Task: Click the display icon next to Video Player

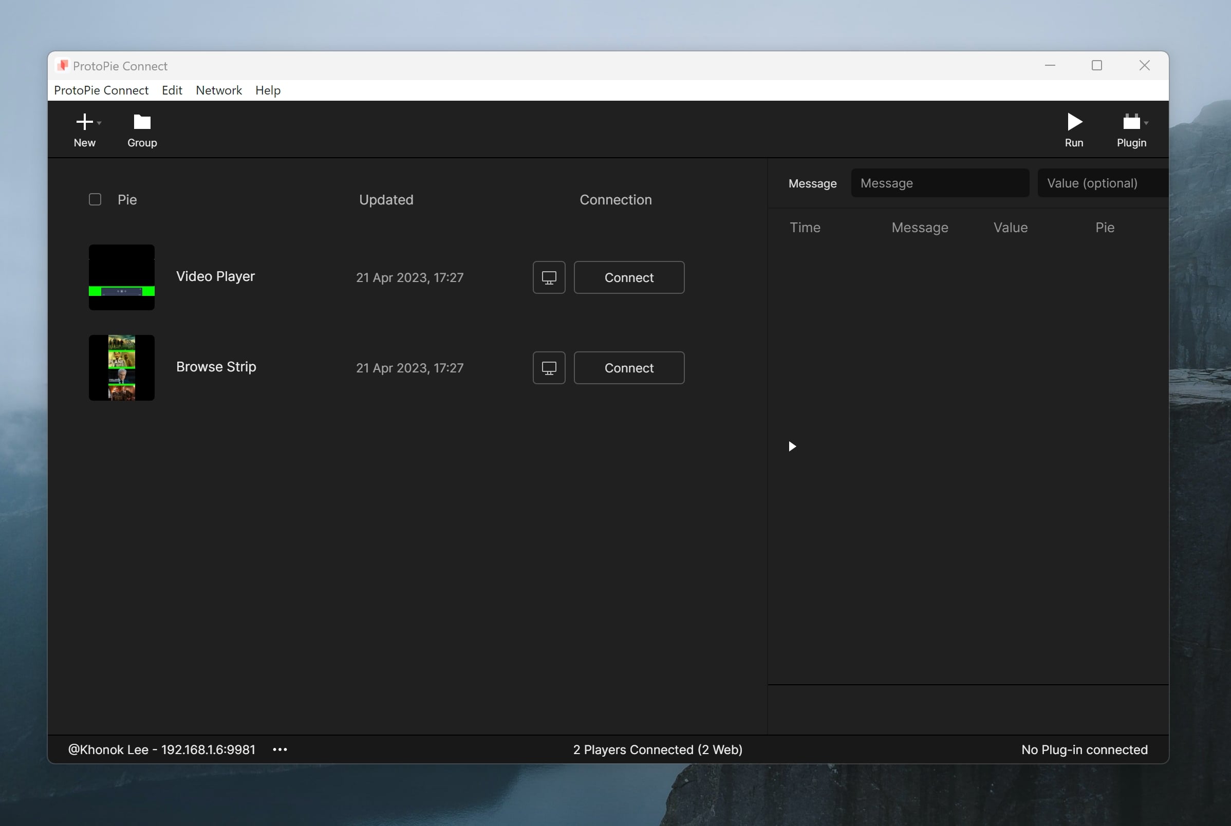Action: 549,277
